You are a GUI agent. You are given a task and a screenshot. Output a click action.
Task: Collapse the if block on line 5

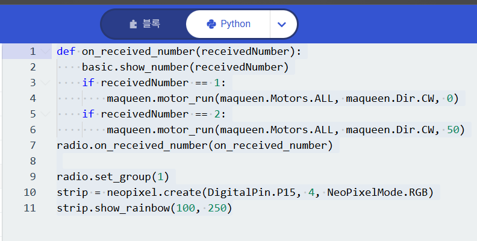(x=46, y=114)
